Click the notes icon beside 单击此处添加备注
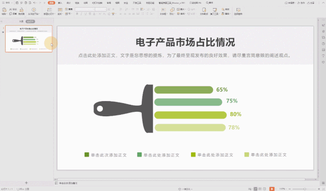The image size is (326, 191). [57, 183]
